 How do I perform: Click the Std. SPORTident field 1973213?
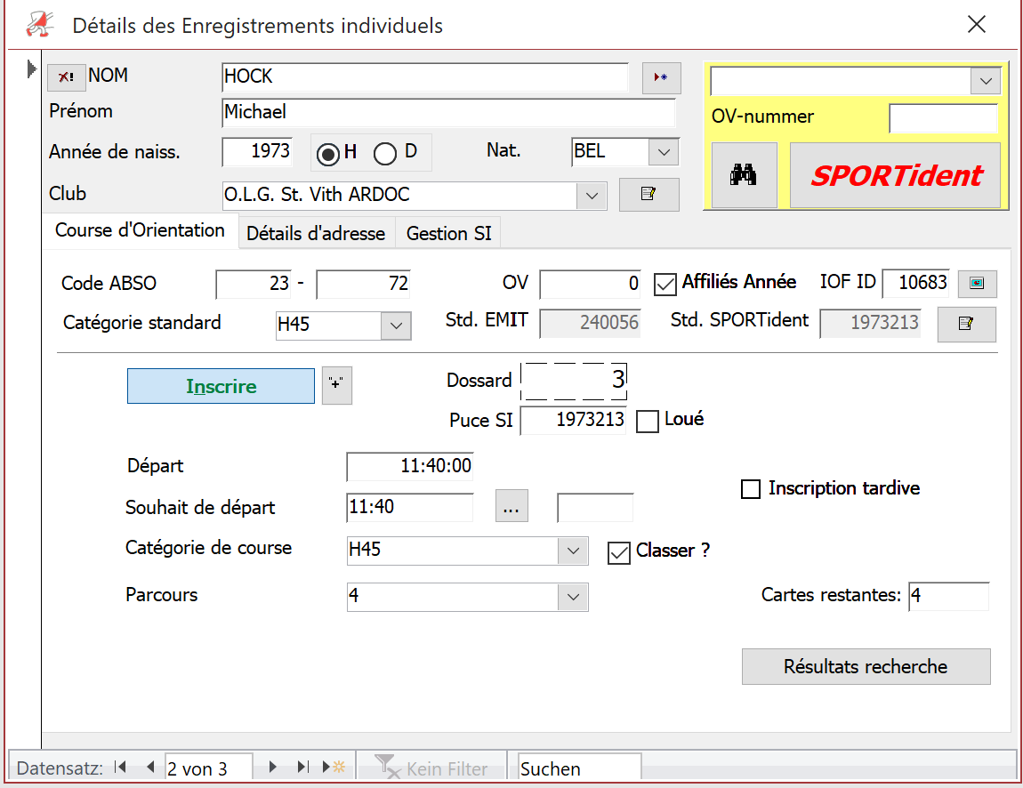[x=870, y=323]
